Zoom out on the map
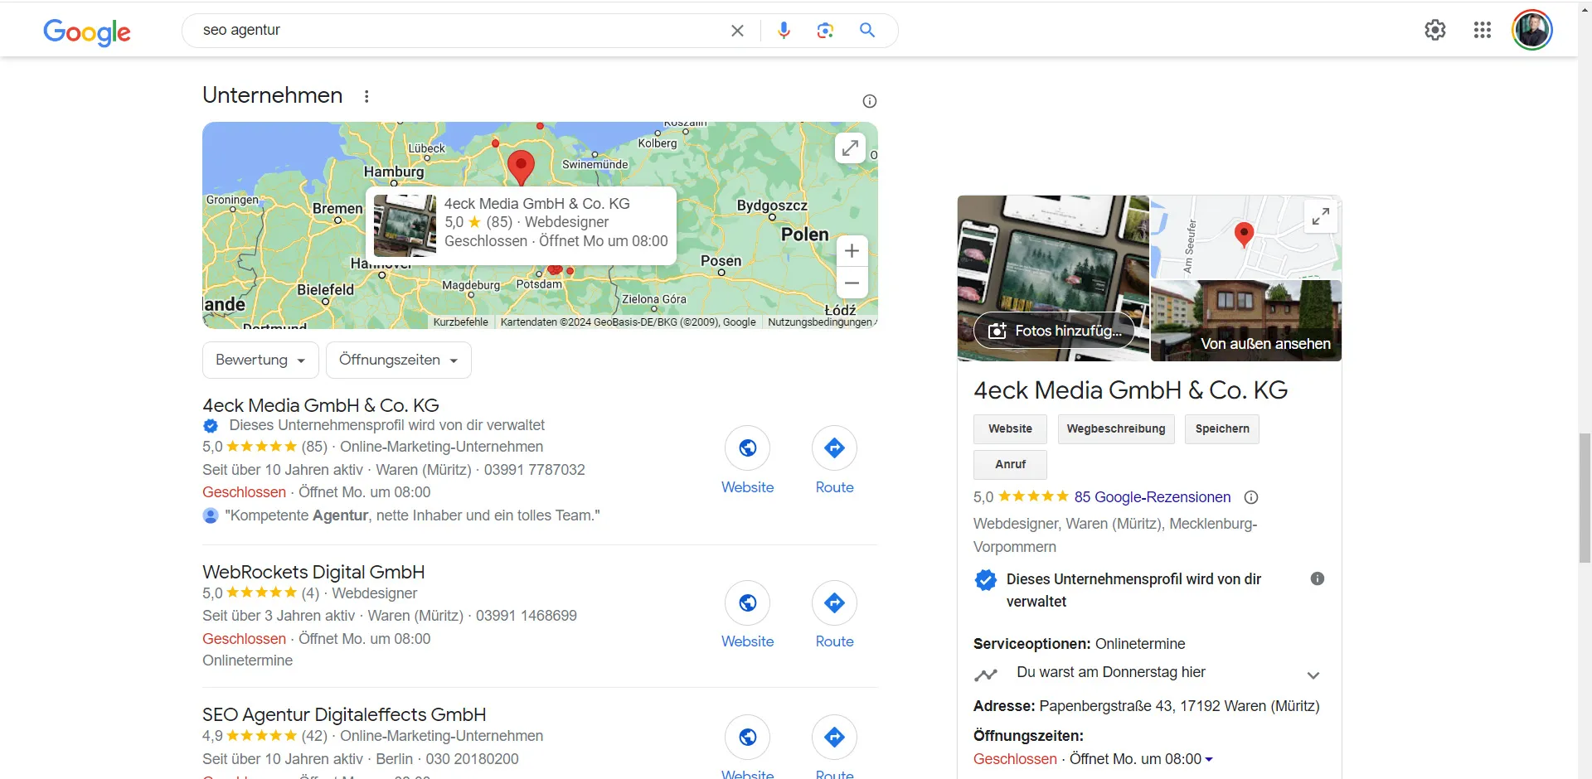Viewport: 1592px width, 779px height. (x=852, y=283)
